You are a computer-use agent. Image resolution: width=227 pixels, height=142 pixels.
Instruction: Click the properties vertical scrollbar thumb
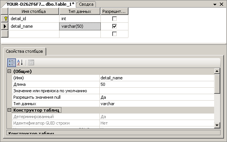pos(217,84)
